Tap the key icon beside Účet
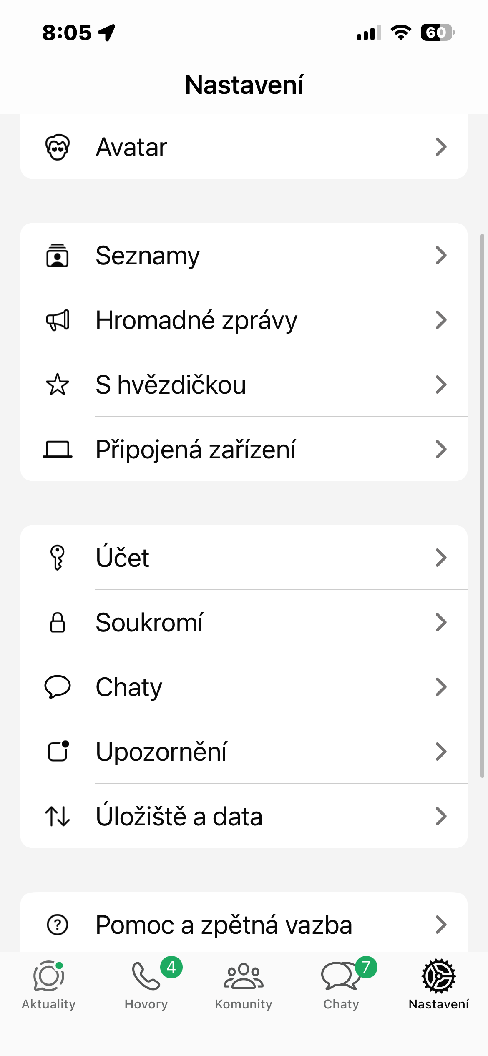Image resolution: width=488 pixels, height=1056 pixels. point(58,558)
